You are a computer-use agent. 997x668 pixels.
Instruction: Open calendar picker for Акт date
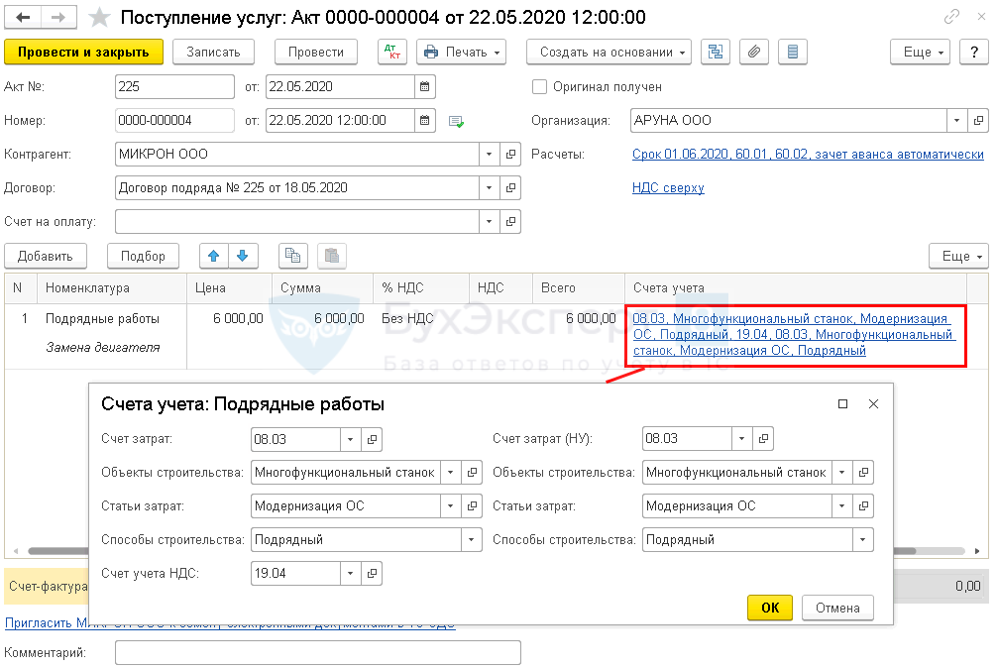425,86
